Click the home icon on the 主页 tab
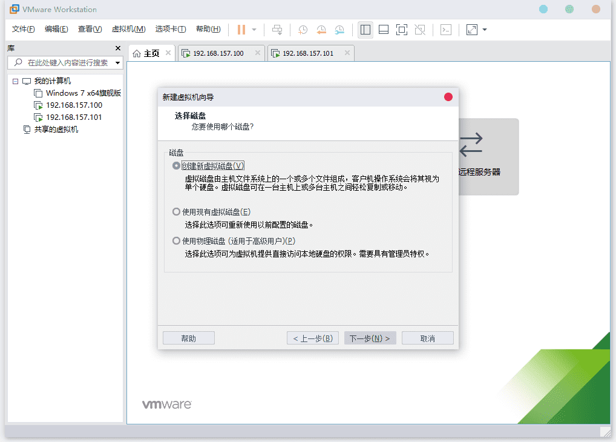The image size is (616, 442). point(137,53)
